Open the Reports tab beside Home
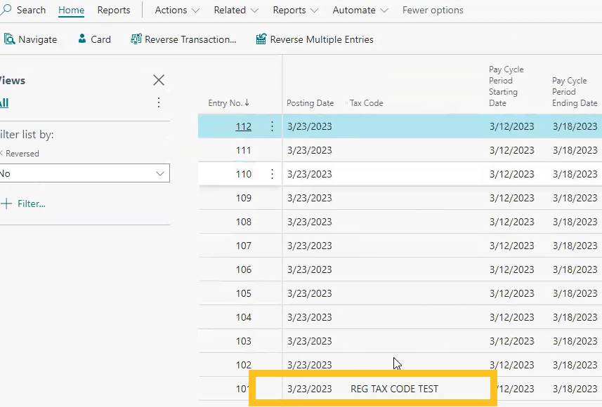The width and height of the screenshot is (602, 407). click(114, 11)
